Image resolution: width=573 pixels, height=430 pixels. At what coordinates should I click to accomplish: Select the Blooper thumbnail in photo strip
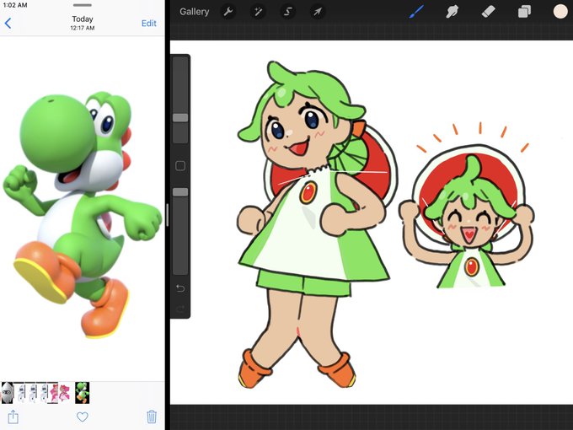[x=8, y=393]
